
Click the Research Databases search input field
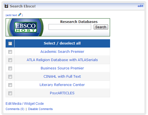pos(70,27)
